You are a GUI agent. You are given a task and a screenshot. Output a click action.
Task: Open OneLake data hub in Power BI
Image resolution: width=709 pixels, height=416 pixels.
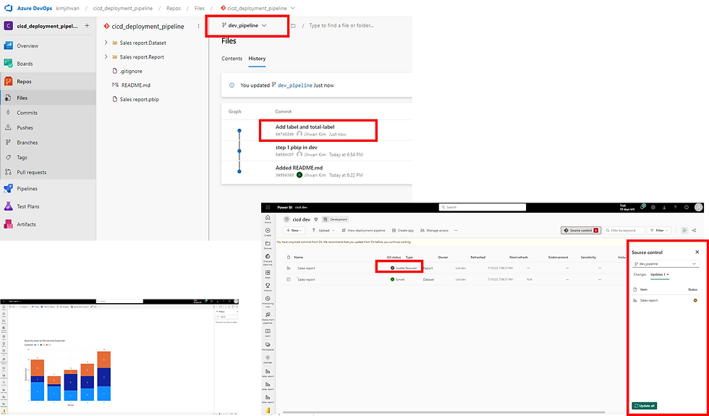coord(268,259)
